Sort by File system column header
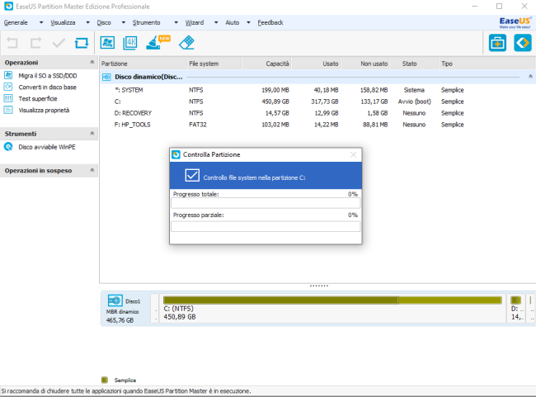Viewport: 536px width, 397px height. [214, 64]
